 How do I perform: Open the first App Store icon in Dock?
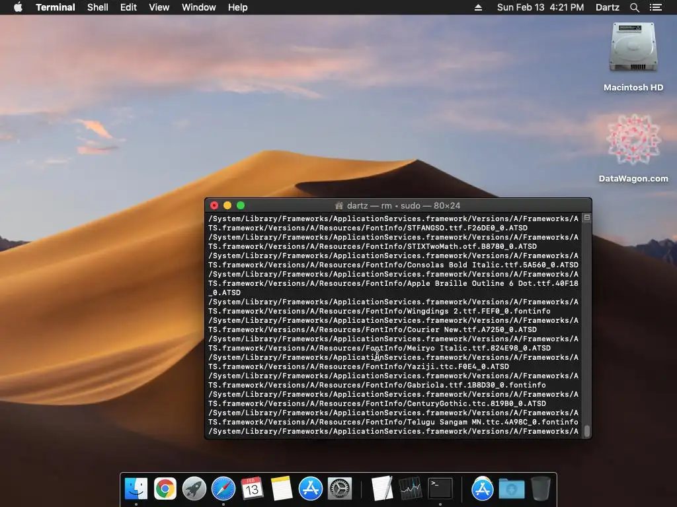311,489
